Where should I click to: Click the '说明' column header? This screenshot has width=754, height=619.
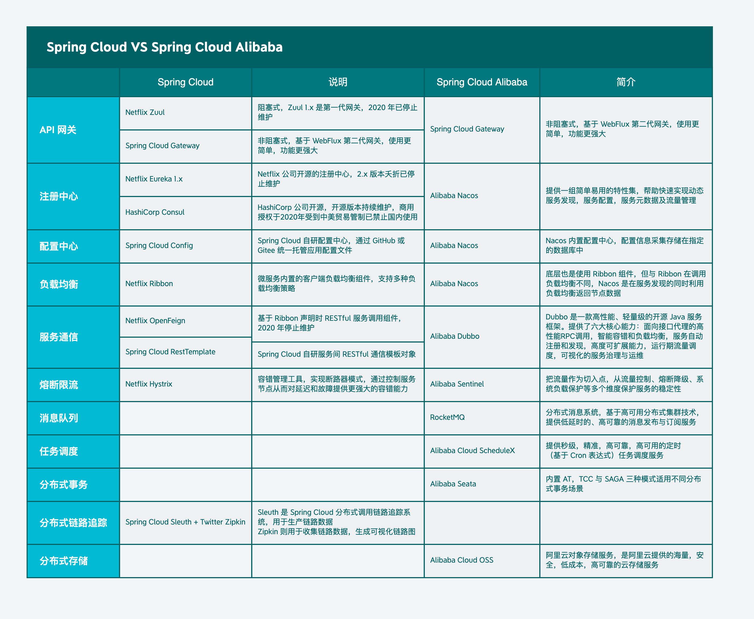point(337,82)
